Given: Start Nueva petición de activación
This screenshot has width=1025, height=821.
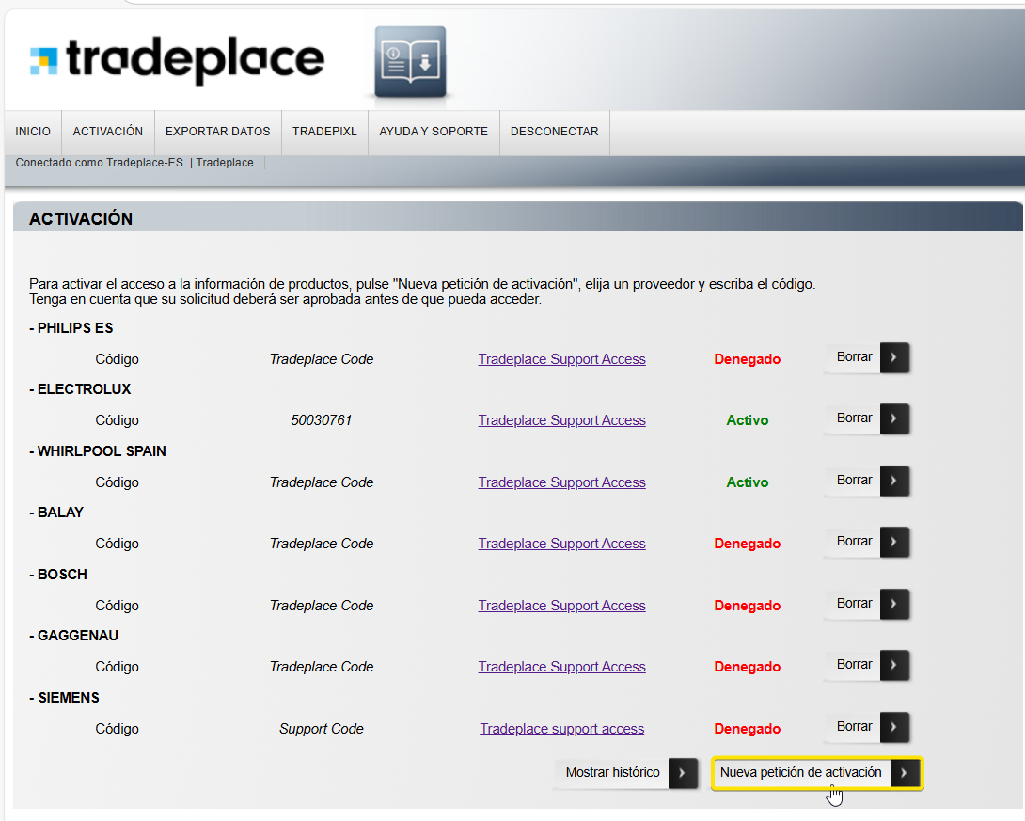Looking at the screenshot, I should click(816, 773).
